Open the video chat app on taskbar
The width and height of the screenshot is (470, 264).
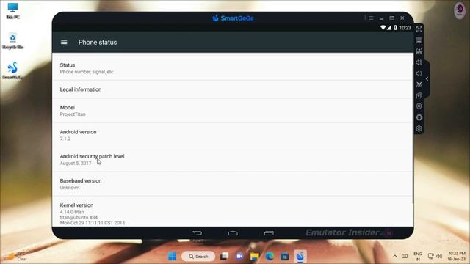click(239, 256)
